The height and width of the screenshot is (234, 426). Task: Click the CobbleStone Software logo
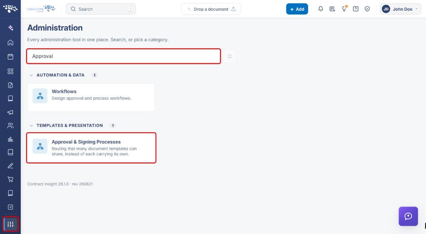[41, 9]
